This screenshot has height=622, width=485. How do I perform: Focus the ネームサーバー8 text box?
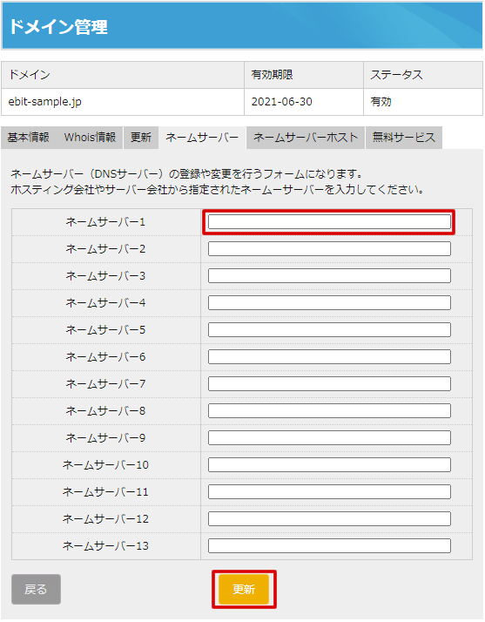point(329,410)
